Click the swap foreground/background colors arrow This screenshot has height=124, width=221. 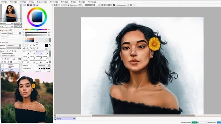tap(50, 45)
